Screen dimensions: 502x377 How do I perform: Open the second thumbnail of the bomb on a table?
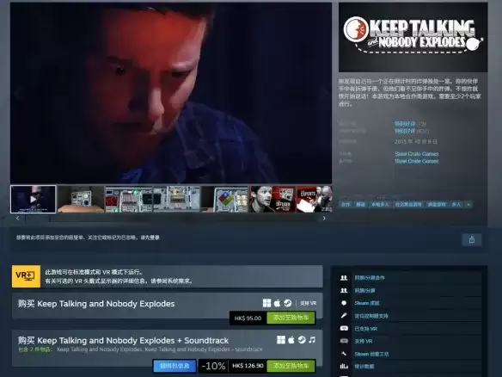click(81, 199)
